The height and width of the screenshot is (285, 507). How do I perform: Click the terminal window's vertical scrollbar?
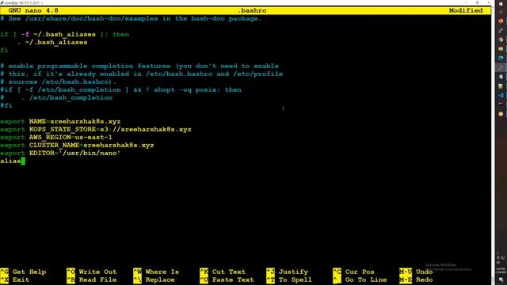[493, 146]
